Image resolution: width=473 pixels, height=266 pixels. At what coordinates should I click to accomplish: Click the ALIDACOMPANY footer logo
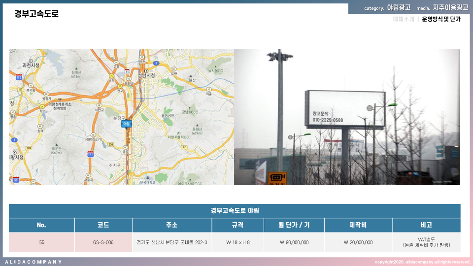(34, 262)
